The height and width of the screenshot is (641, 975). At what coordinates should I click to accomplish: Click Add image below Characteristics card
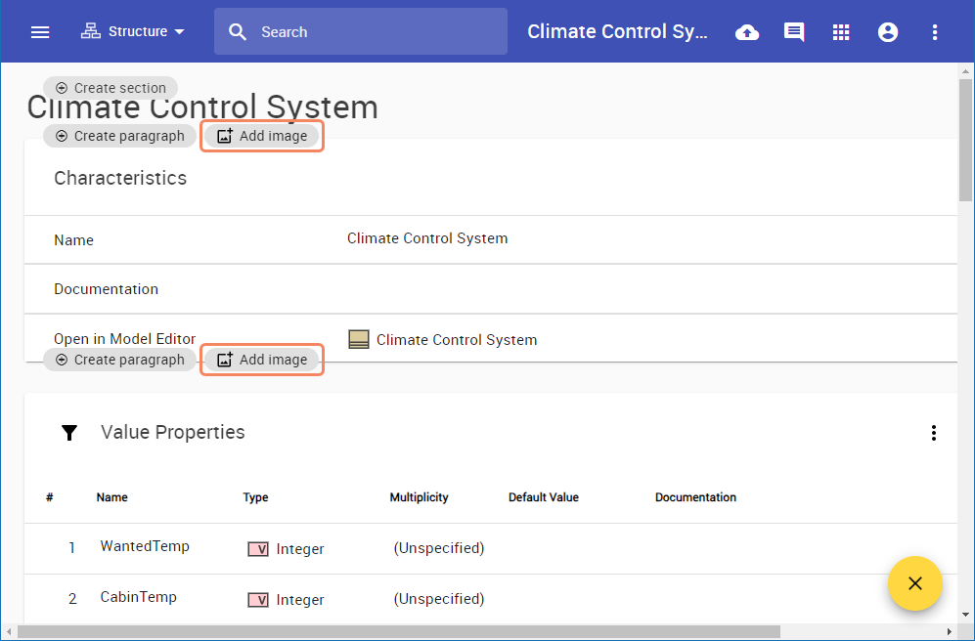pyautogui.click(x=262, y=360)
